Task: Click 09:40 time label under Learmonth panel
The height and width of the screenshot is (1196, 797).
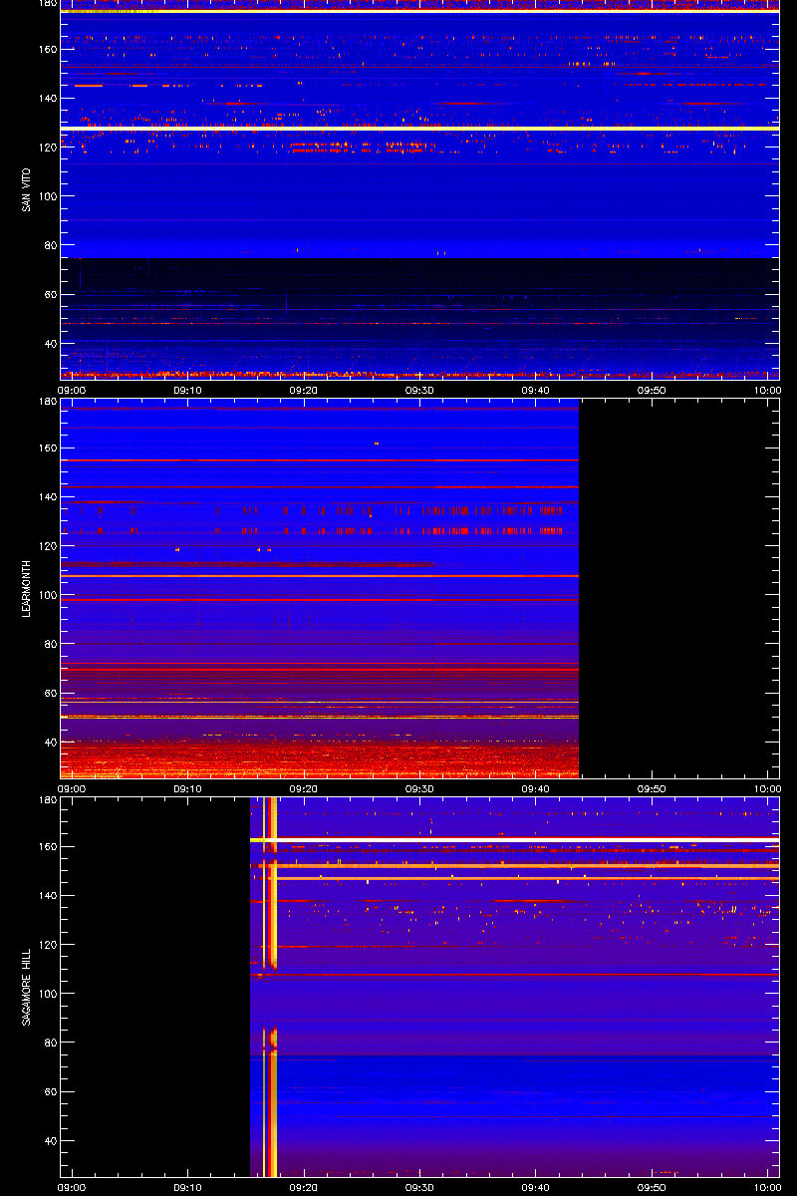Action: pos(536,789)
